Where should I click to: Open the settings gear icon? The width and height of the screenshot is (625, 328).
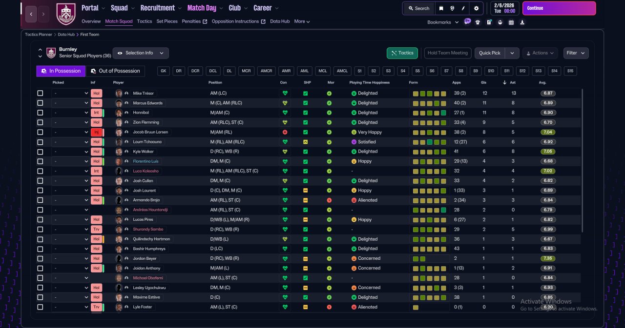(476, 8)
